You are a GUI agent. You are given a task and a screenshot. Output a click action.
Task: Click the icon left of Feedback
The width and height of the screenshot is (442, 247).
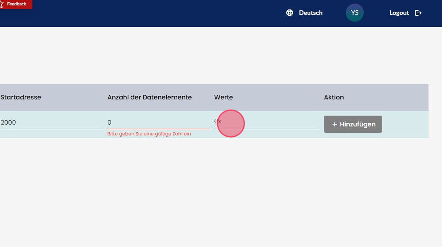click(x=1, y=4)
